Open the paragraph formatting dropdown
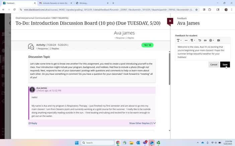The height and width of the screenshot is (146, 235). click(192, 40)
